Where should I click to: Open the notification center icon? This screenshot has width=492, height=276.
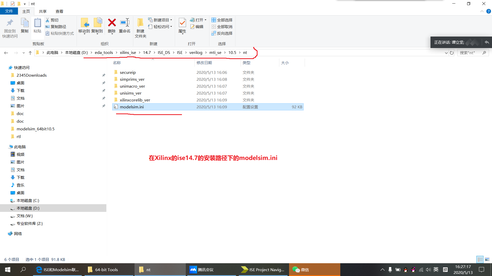tap(481, 270)
